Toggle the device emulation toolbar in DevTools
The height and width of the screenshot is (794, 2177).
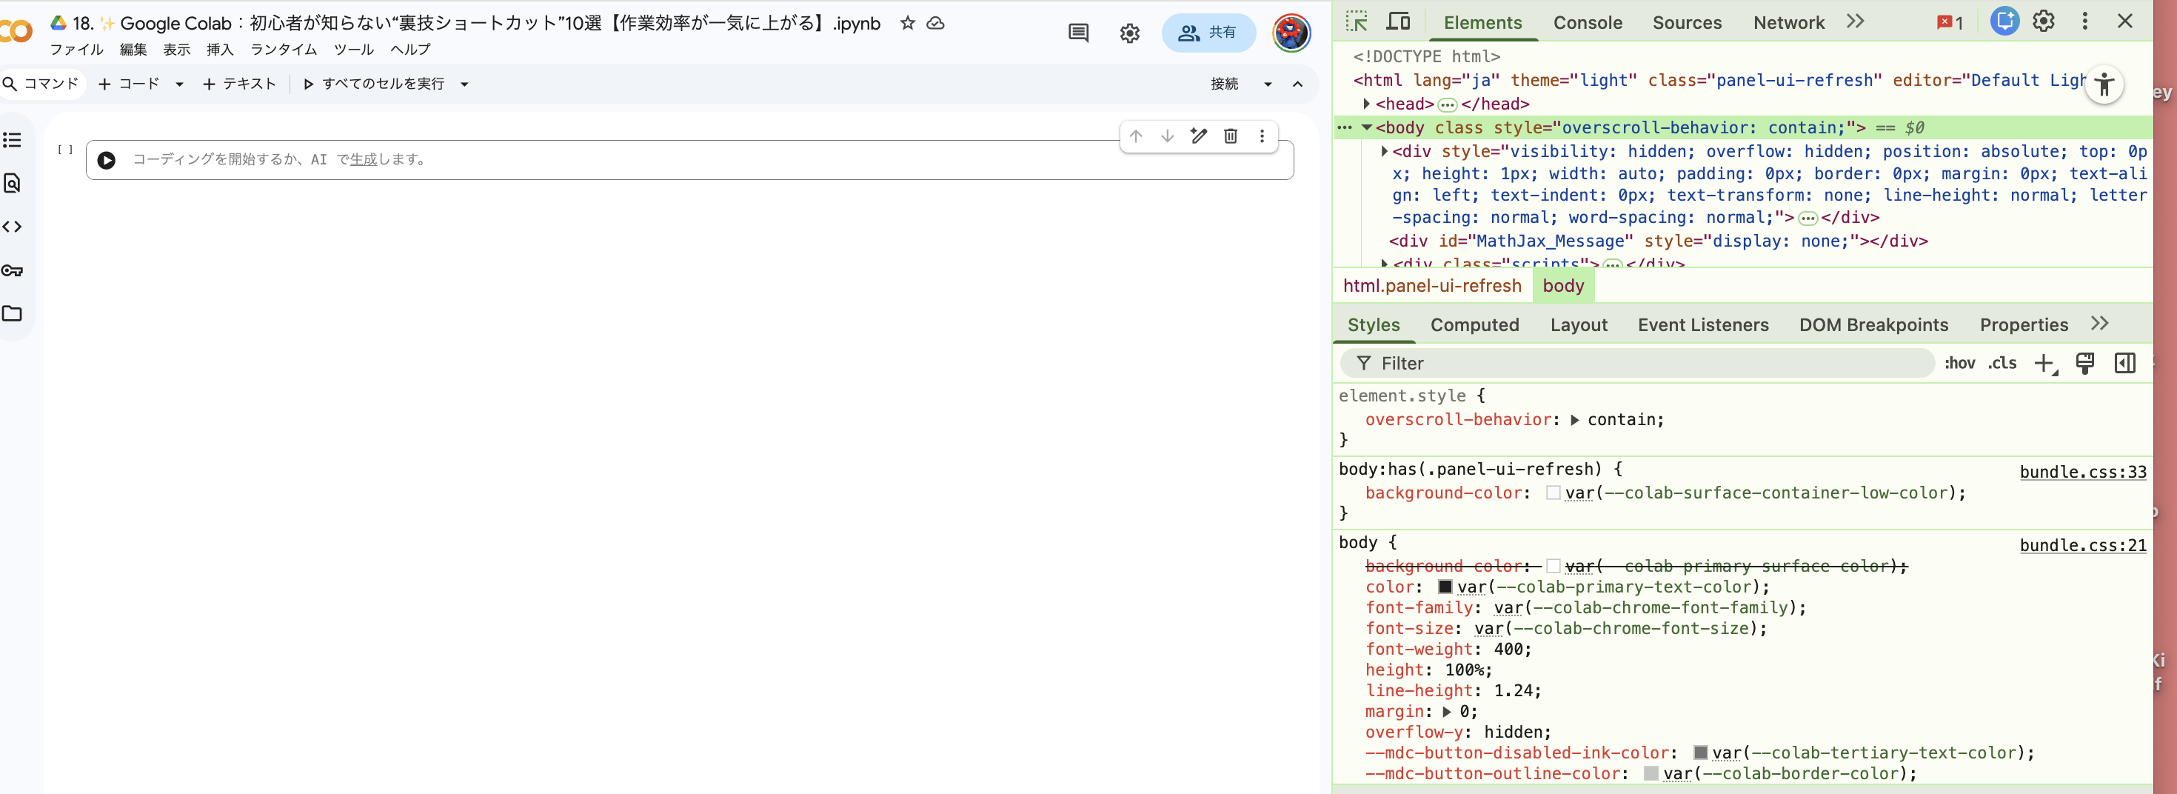(1399, 20)
